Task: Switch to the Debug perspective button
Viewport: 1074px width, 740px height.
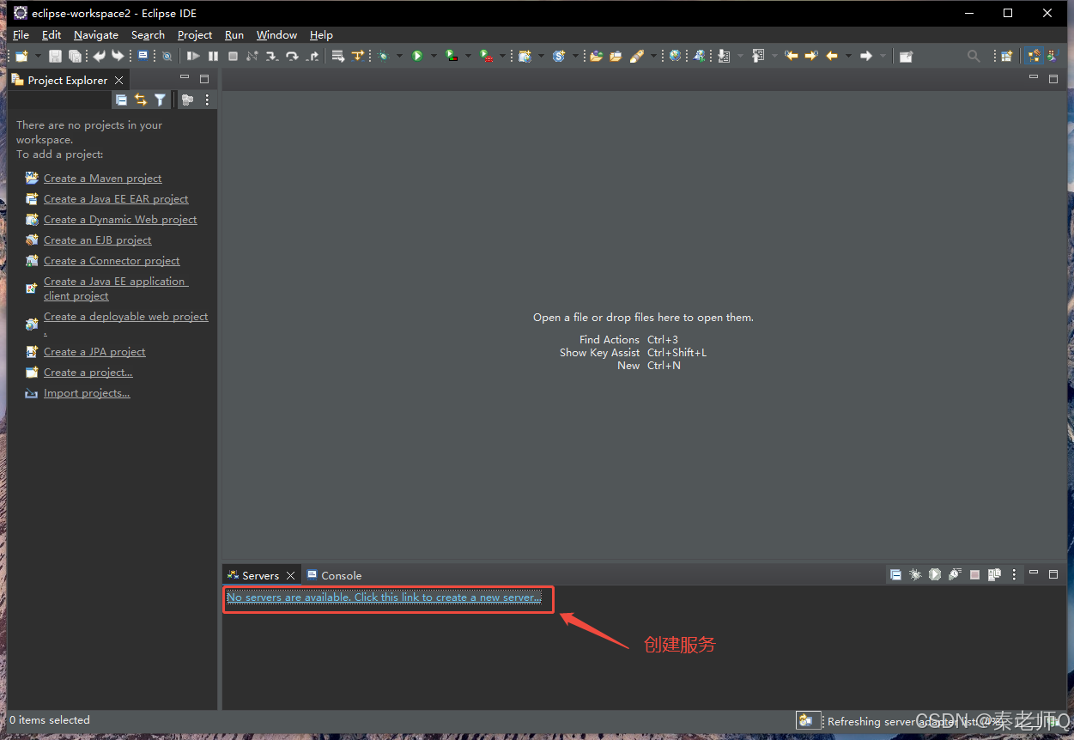Action: 1053,56
